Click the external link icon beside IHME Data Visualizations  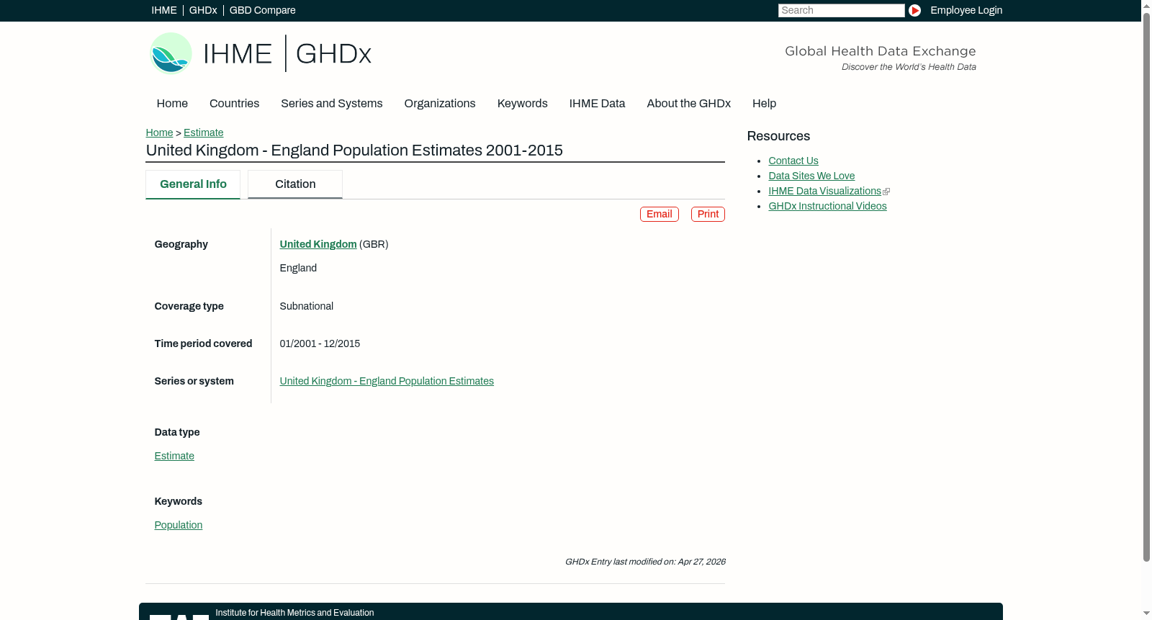pos(886,192)
